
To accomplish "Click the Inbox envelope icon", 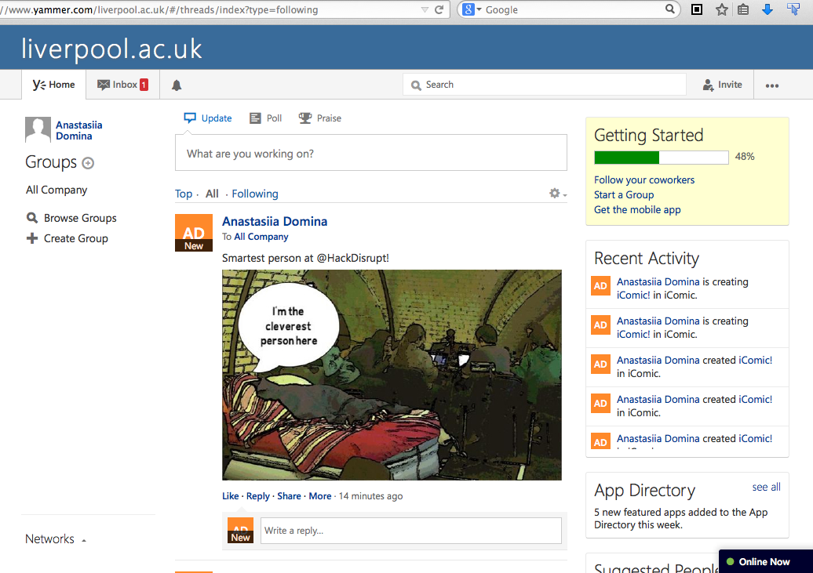I will [x=103, y=85].
